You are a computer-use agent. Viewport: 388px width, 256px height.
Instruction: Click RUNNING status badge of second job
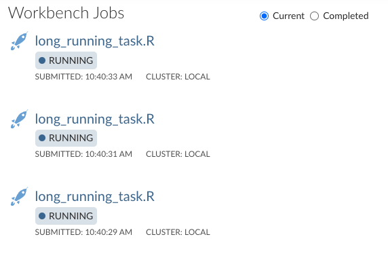[66, 138]
